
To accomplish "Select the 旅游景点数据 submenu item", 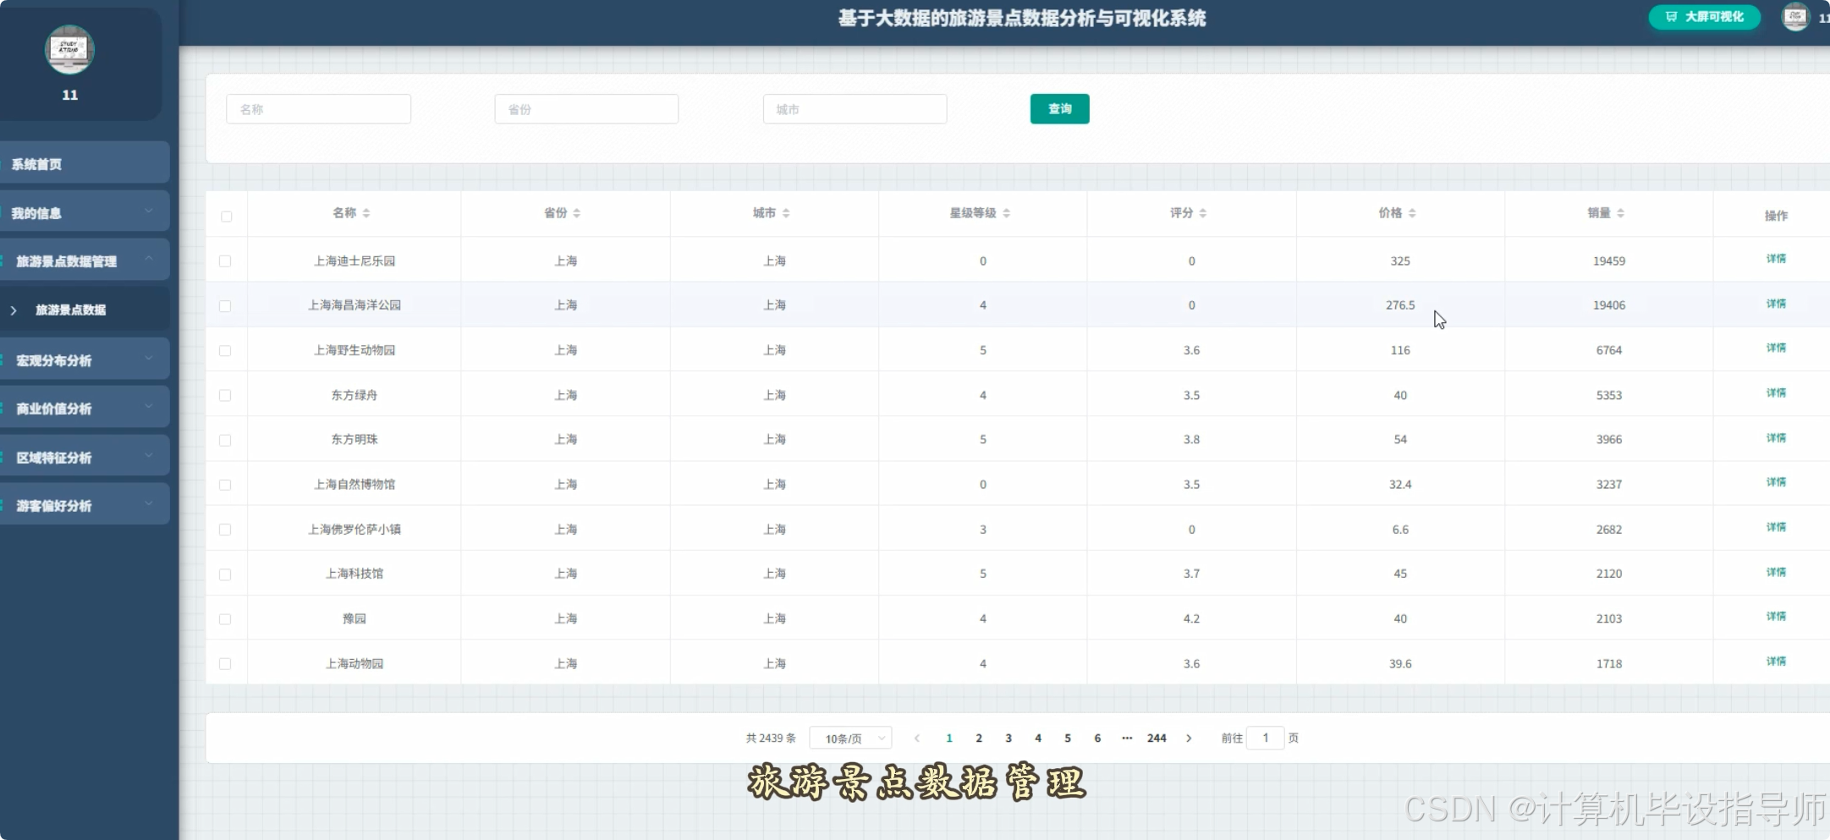I will 70,310.
